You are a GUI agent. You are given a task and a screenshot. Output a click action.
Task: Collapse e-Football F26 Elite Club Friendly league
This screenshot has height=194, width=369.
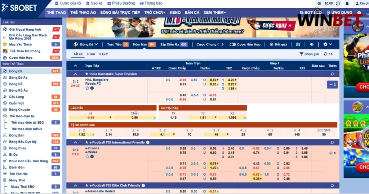pos(76,185)
